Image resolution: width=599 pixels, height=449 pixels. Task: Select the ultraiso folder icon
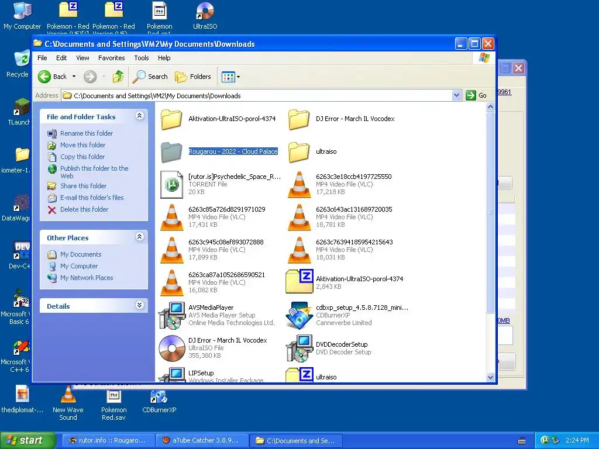(x=299, y=152)
